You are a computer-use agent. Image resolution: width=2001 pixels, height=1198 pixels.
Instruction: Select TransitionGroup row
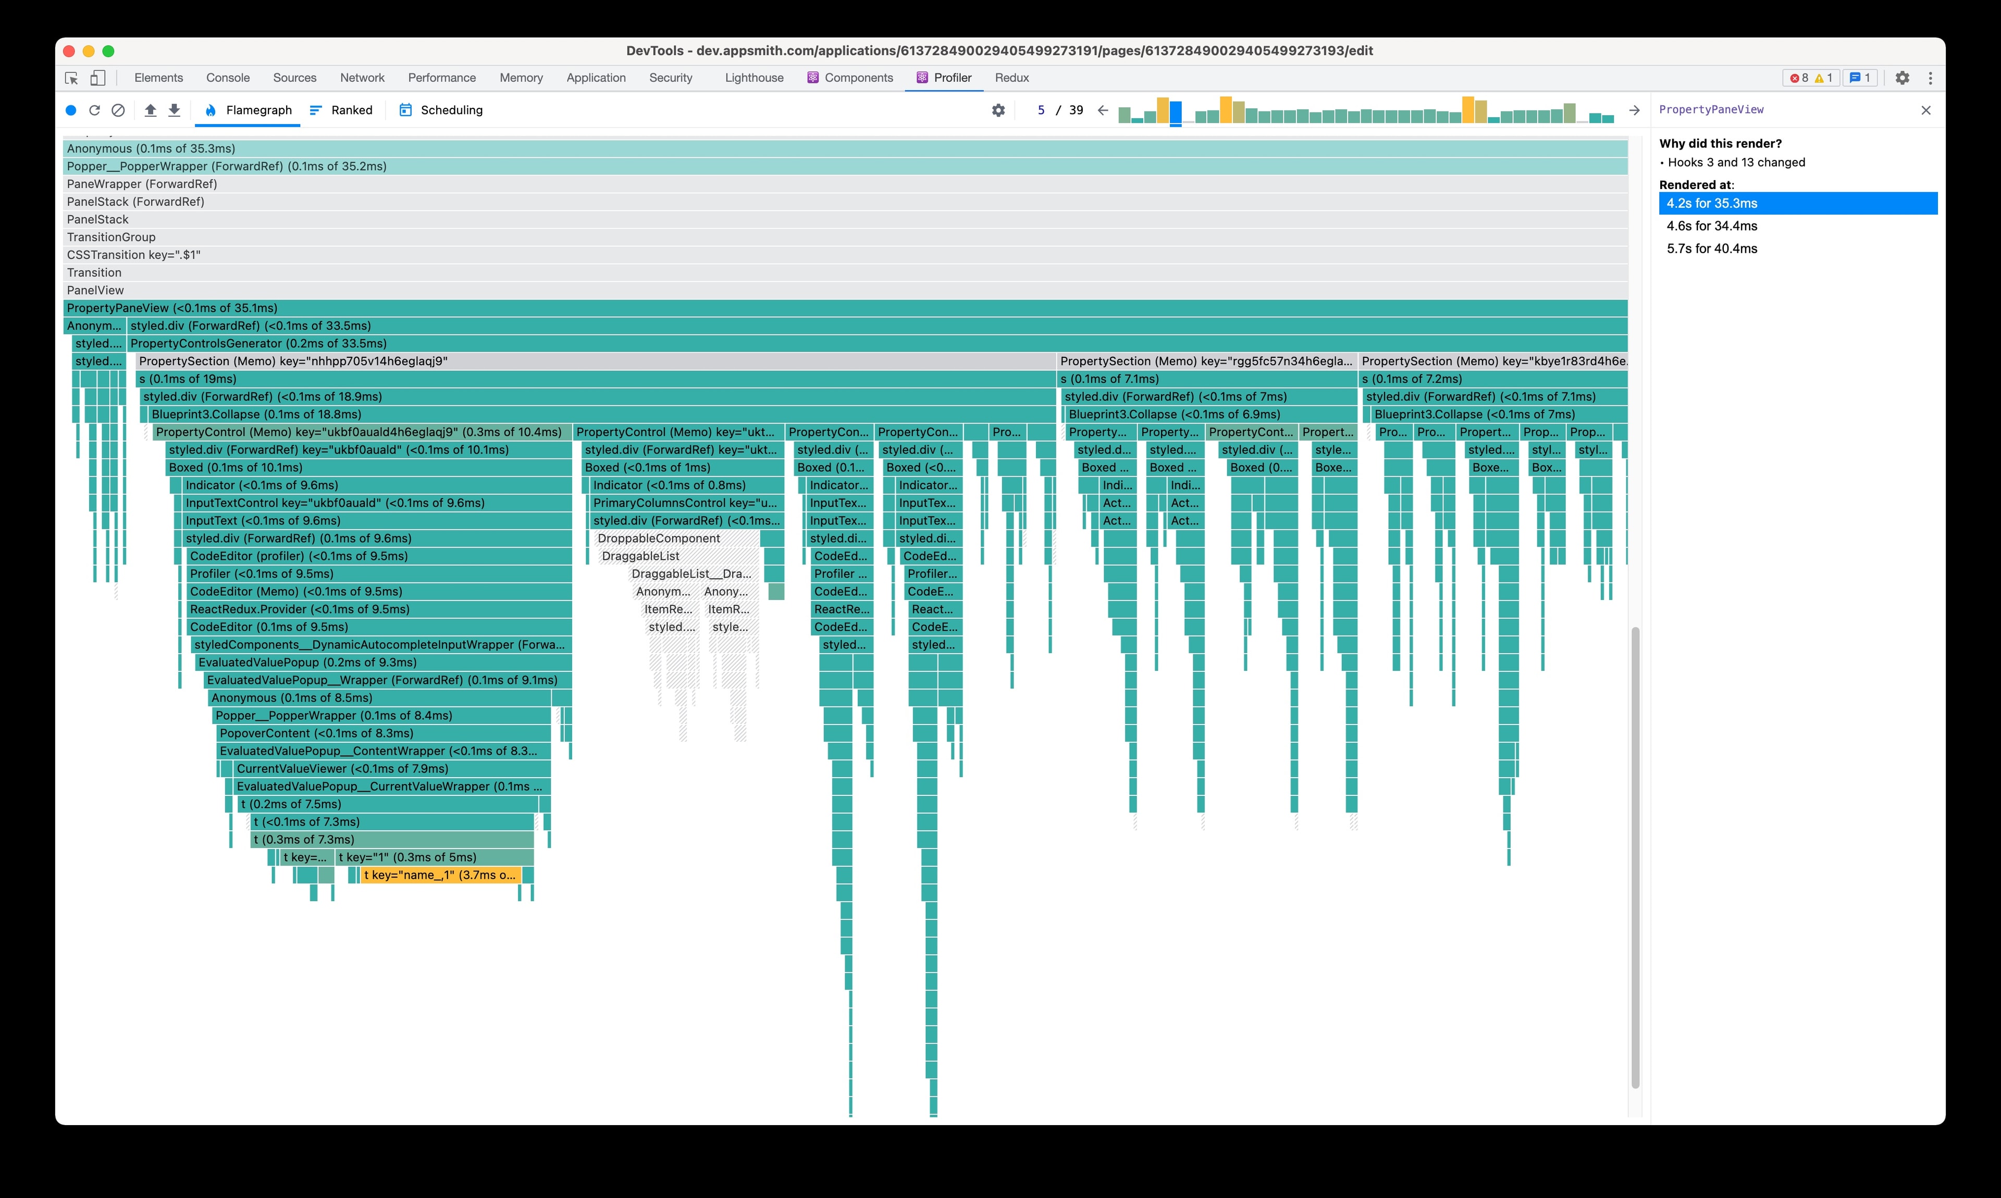845,238
